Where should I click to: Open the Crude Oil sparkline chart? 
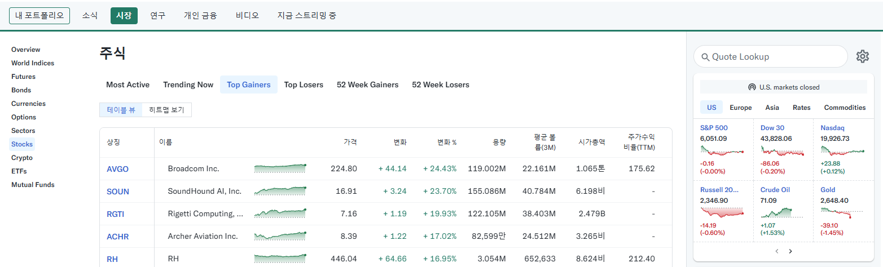(782, 213)
